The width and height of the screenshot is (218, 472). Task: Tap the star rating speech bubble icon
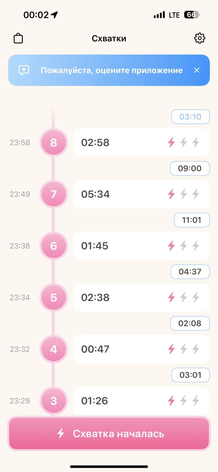(24, 70)
